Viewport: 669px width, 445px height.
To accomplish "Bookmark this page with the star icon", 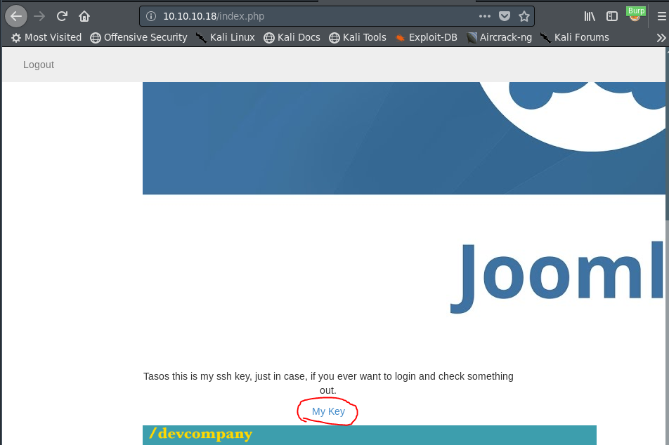I will [x=524, y=15].
